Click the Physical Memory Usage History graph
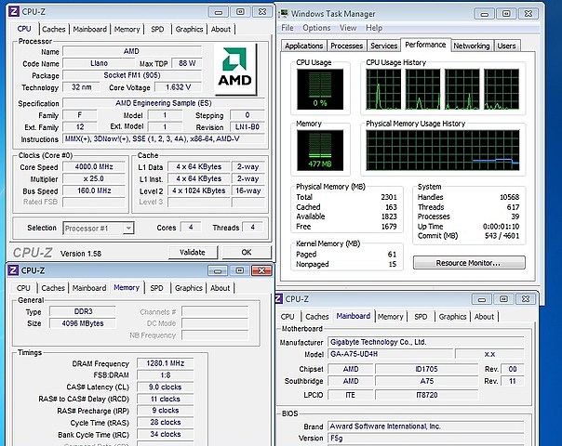The image size is (562, 446). [x=443, y=151]
